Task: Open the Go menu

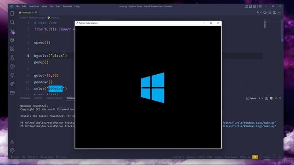Action: tap(51, 6)
